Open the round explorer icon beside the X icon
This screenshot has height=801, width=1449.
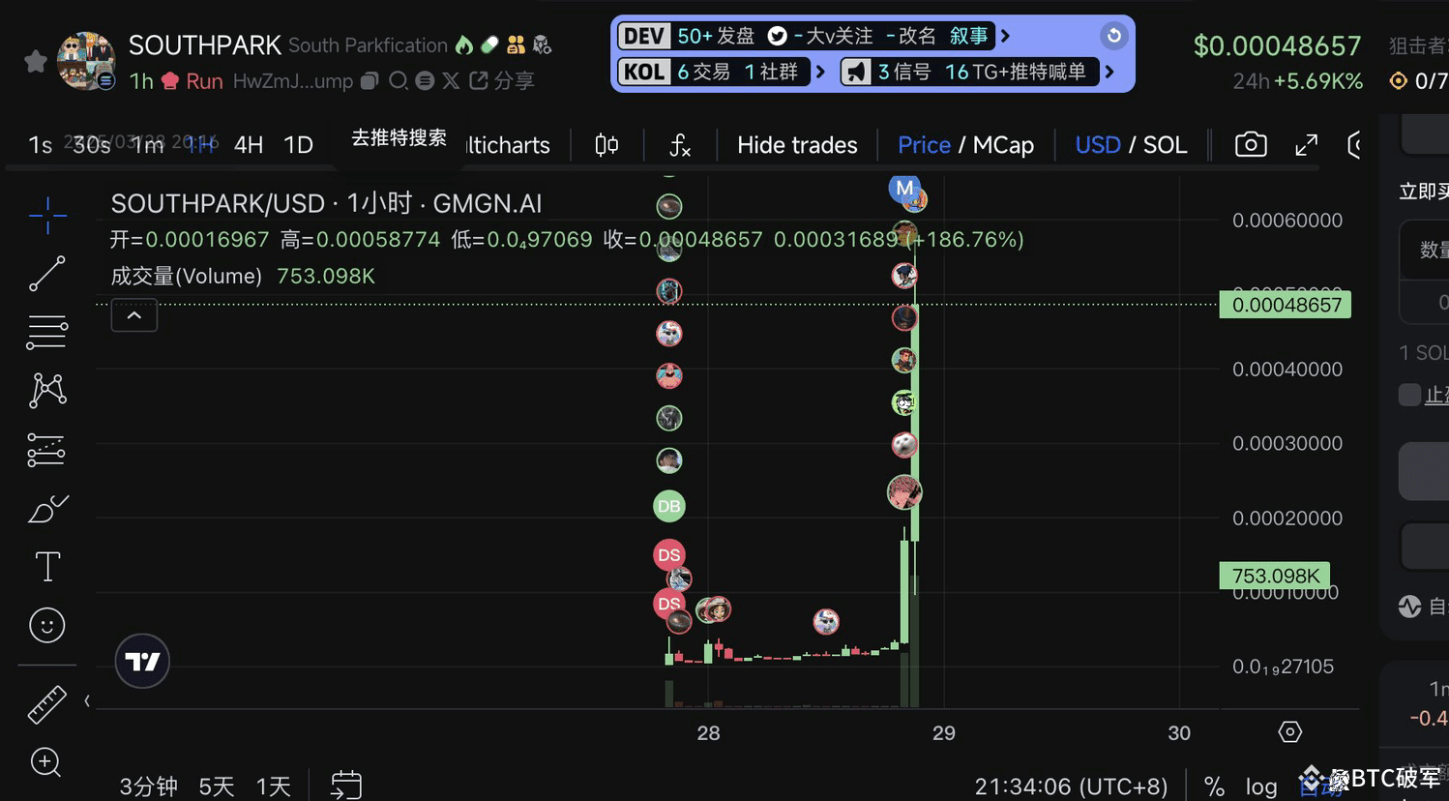pyautogui.click(x=425, y=81)
